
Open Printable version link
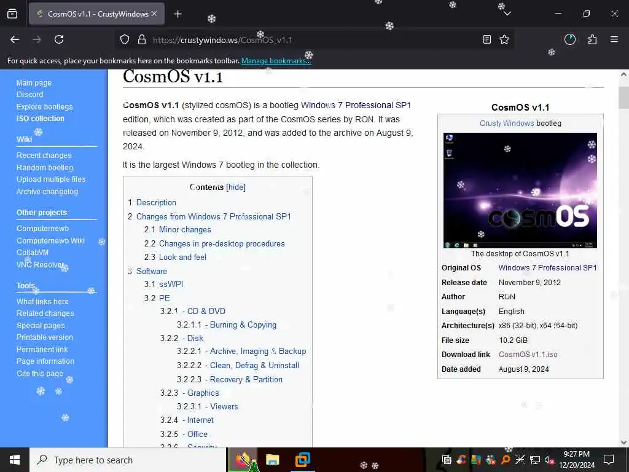click(x=45, y=337)
